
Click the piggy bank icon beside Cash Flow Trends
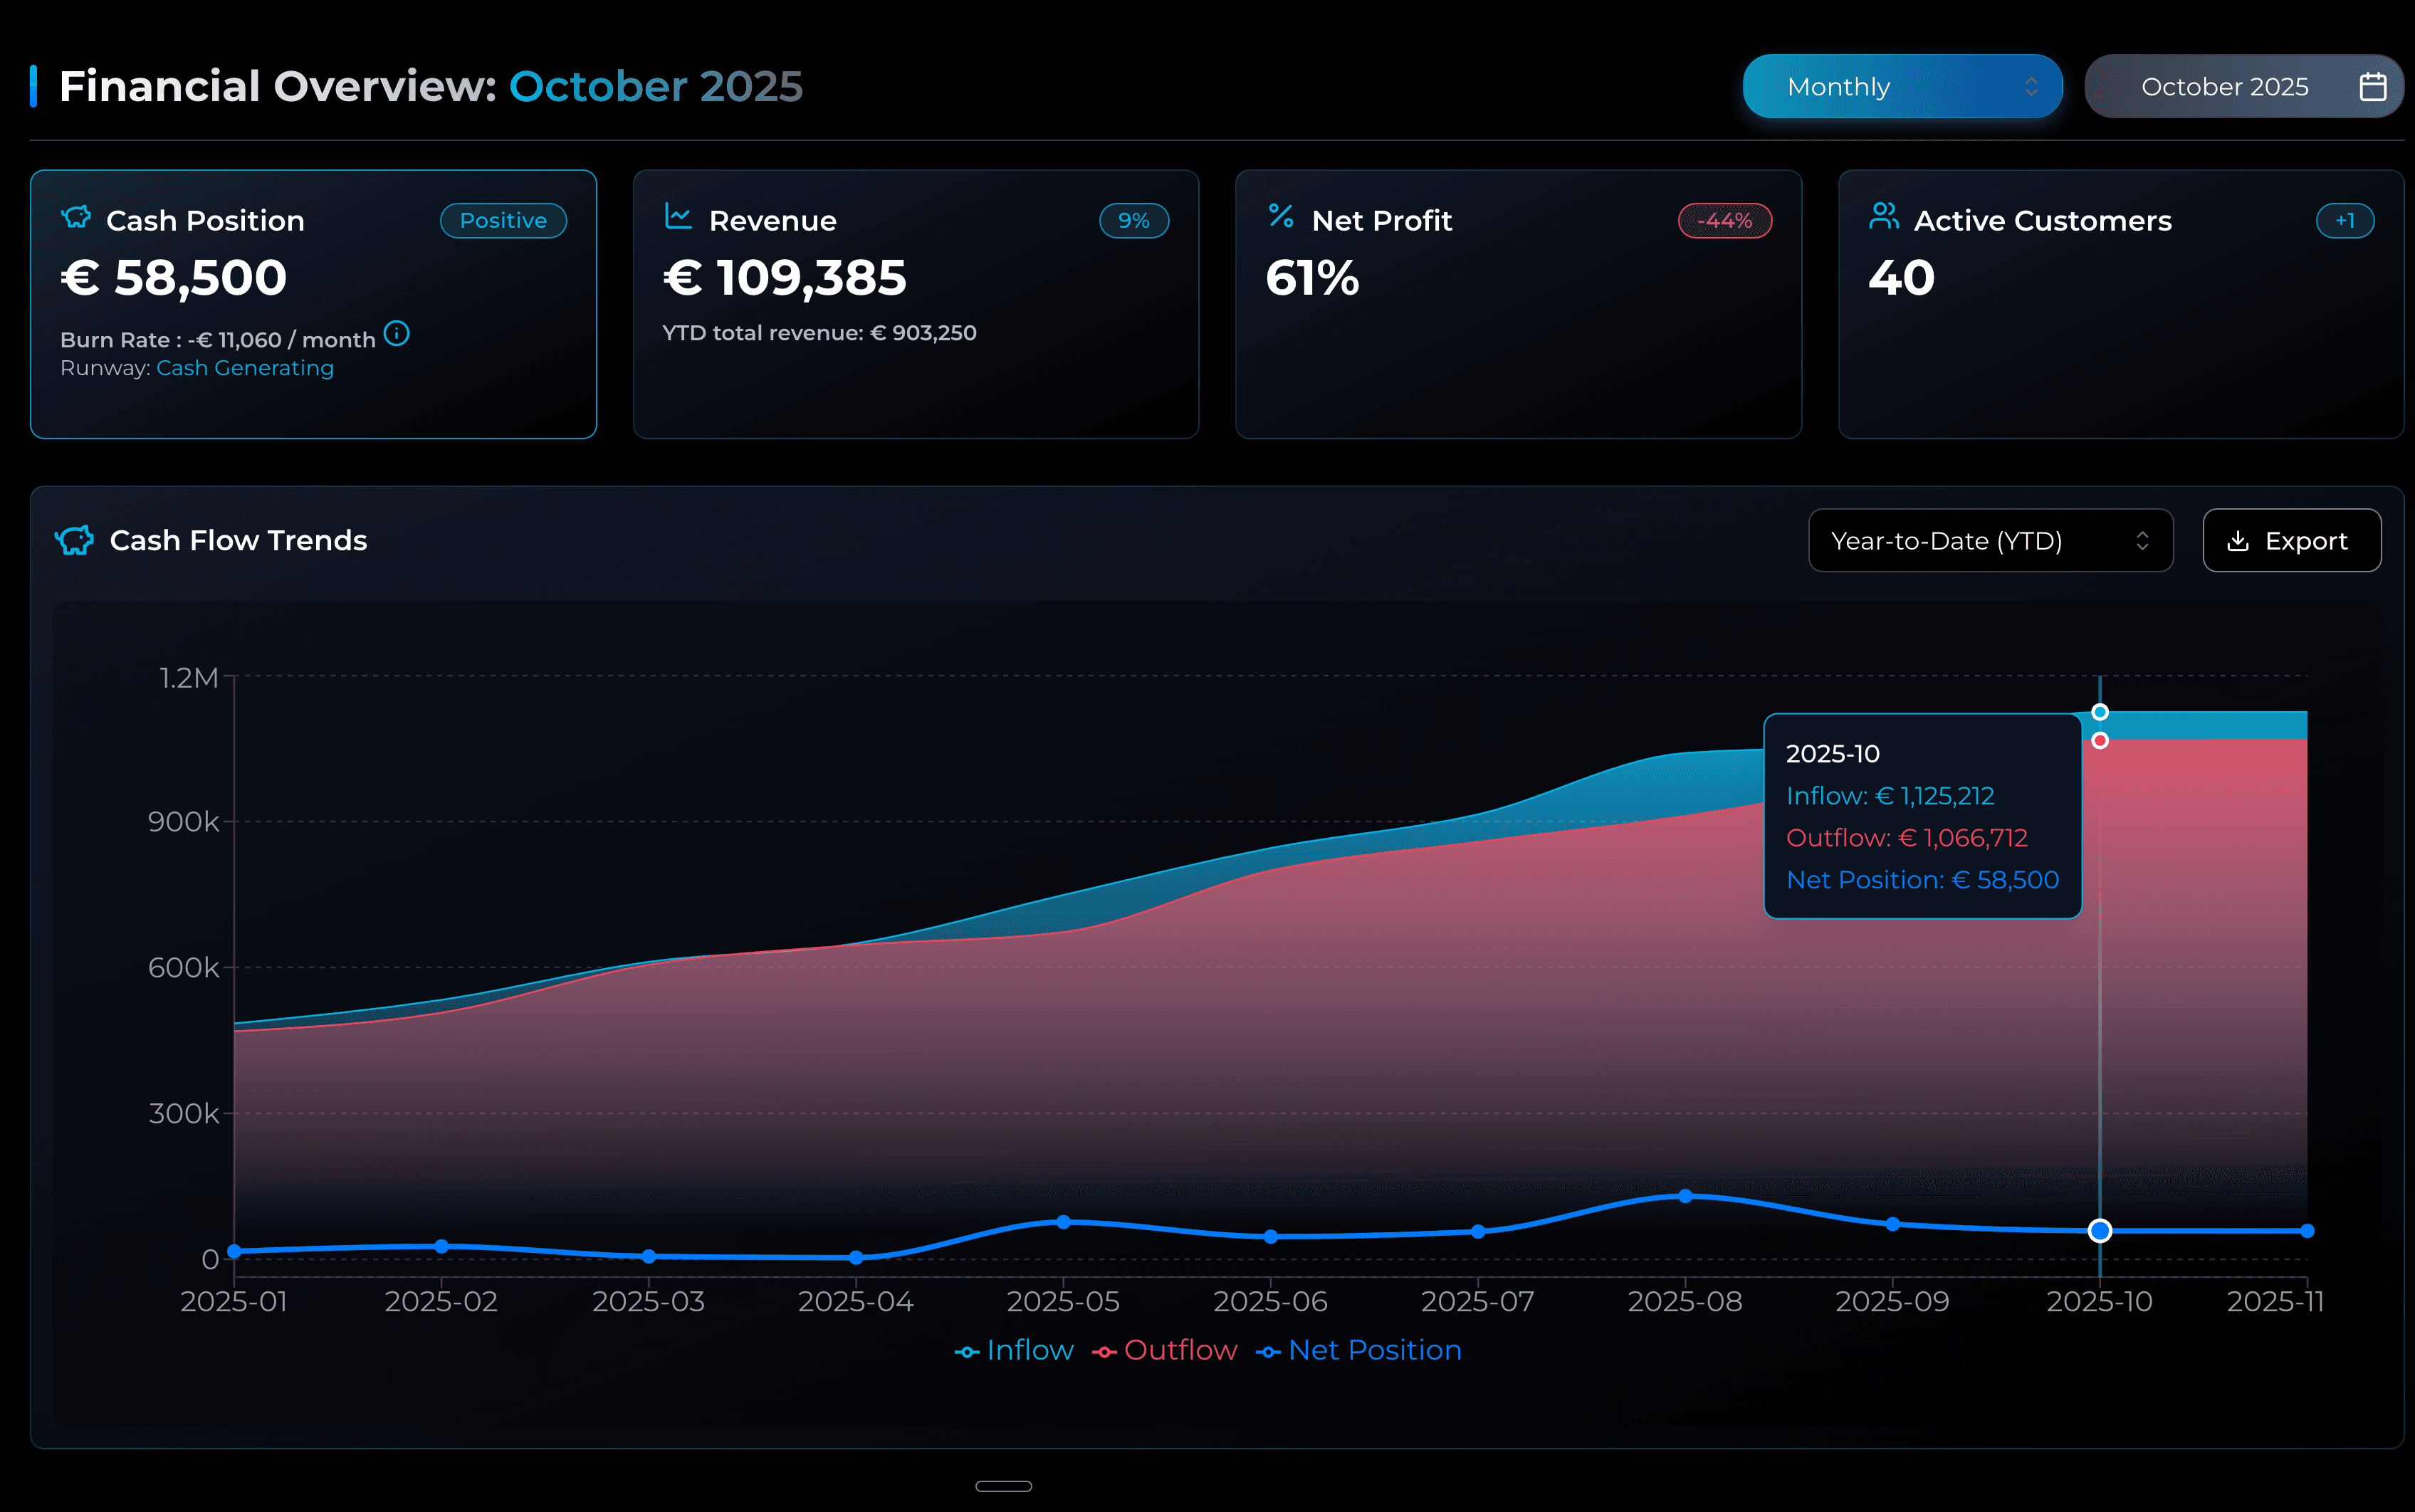pyautogui.click(x=74, y=540)
